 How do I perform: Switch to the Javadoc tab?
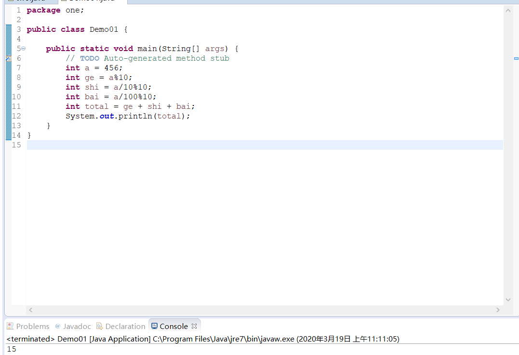[x=73, y=326]
